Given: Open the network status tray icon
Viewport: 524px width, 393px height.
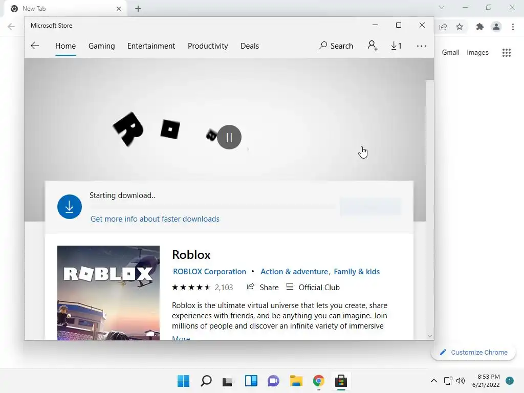Looking at the screenshot, I should (x=448, y=381).
